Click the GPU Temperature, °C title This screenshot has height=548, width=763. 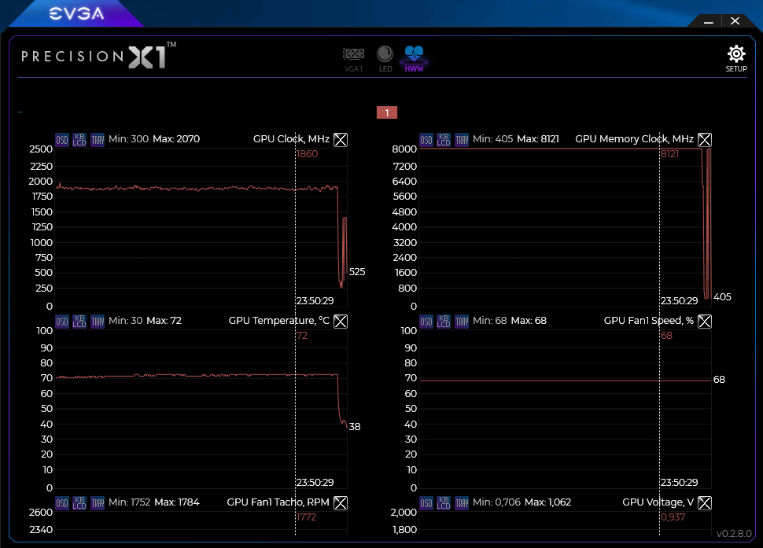278,321
